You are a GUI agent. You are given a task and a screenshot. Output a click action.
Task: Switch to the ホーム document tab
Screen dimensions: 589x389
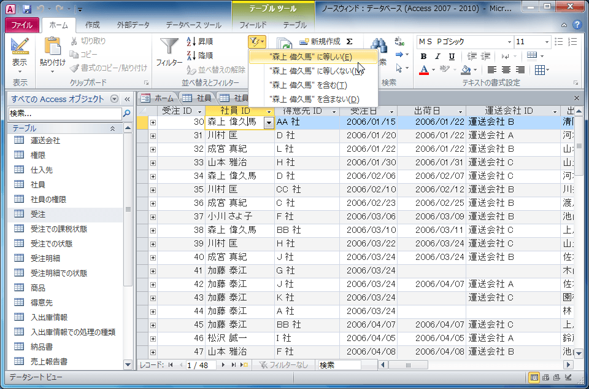pyautogui.click(x=158, y=98)
